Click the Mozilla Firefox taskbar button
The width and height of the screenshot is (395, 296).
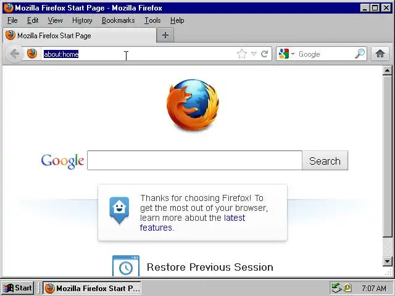pyautogui.click(x=92, y=288)
